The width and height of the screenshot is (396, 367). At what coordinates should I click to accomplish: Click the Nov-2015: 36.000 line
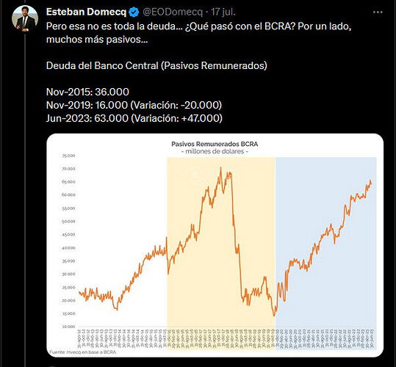[87, 92]
